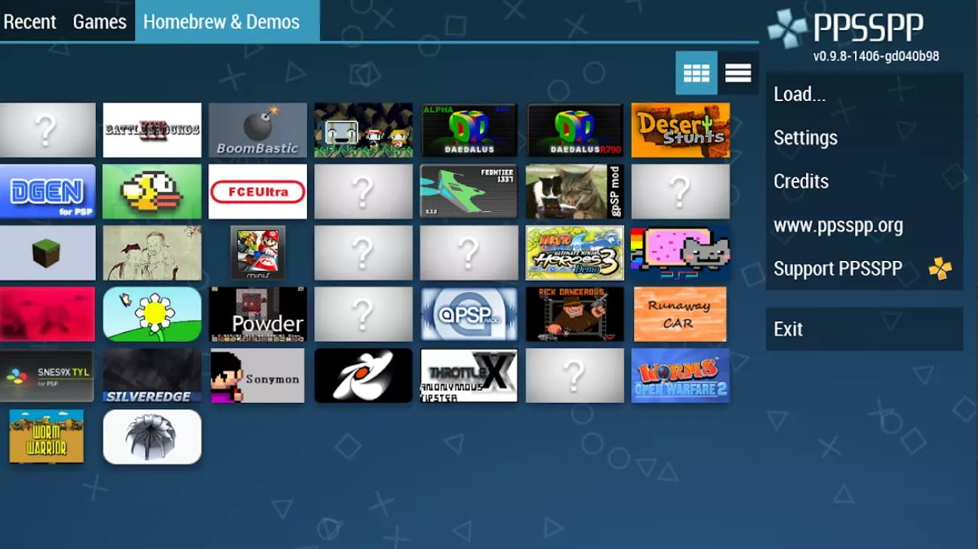Launch the SNES9X TYL emulator
The height and width of the screenshot is (549, 978).
[48, 376]
